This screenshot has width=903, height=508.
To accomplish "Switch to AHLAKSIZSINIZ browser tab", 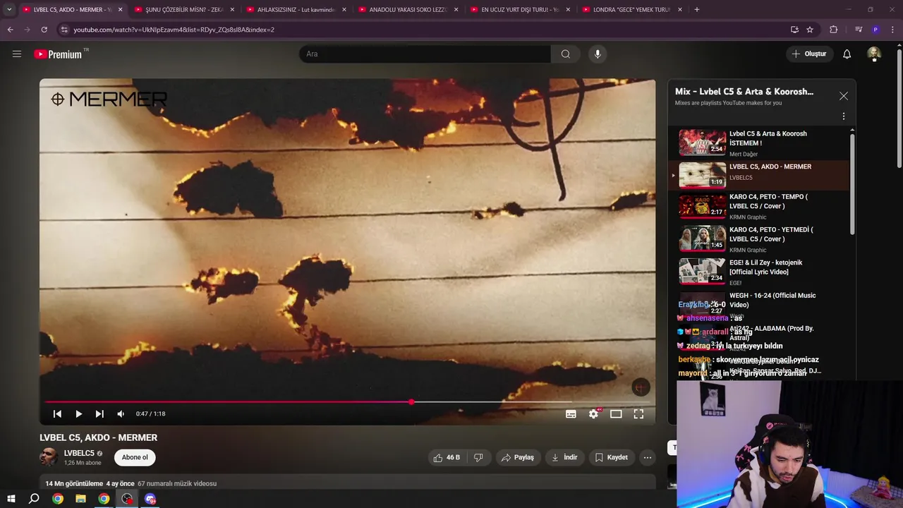I will coord(296,10).
